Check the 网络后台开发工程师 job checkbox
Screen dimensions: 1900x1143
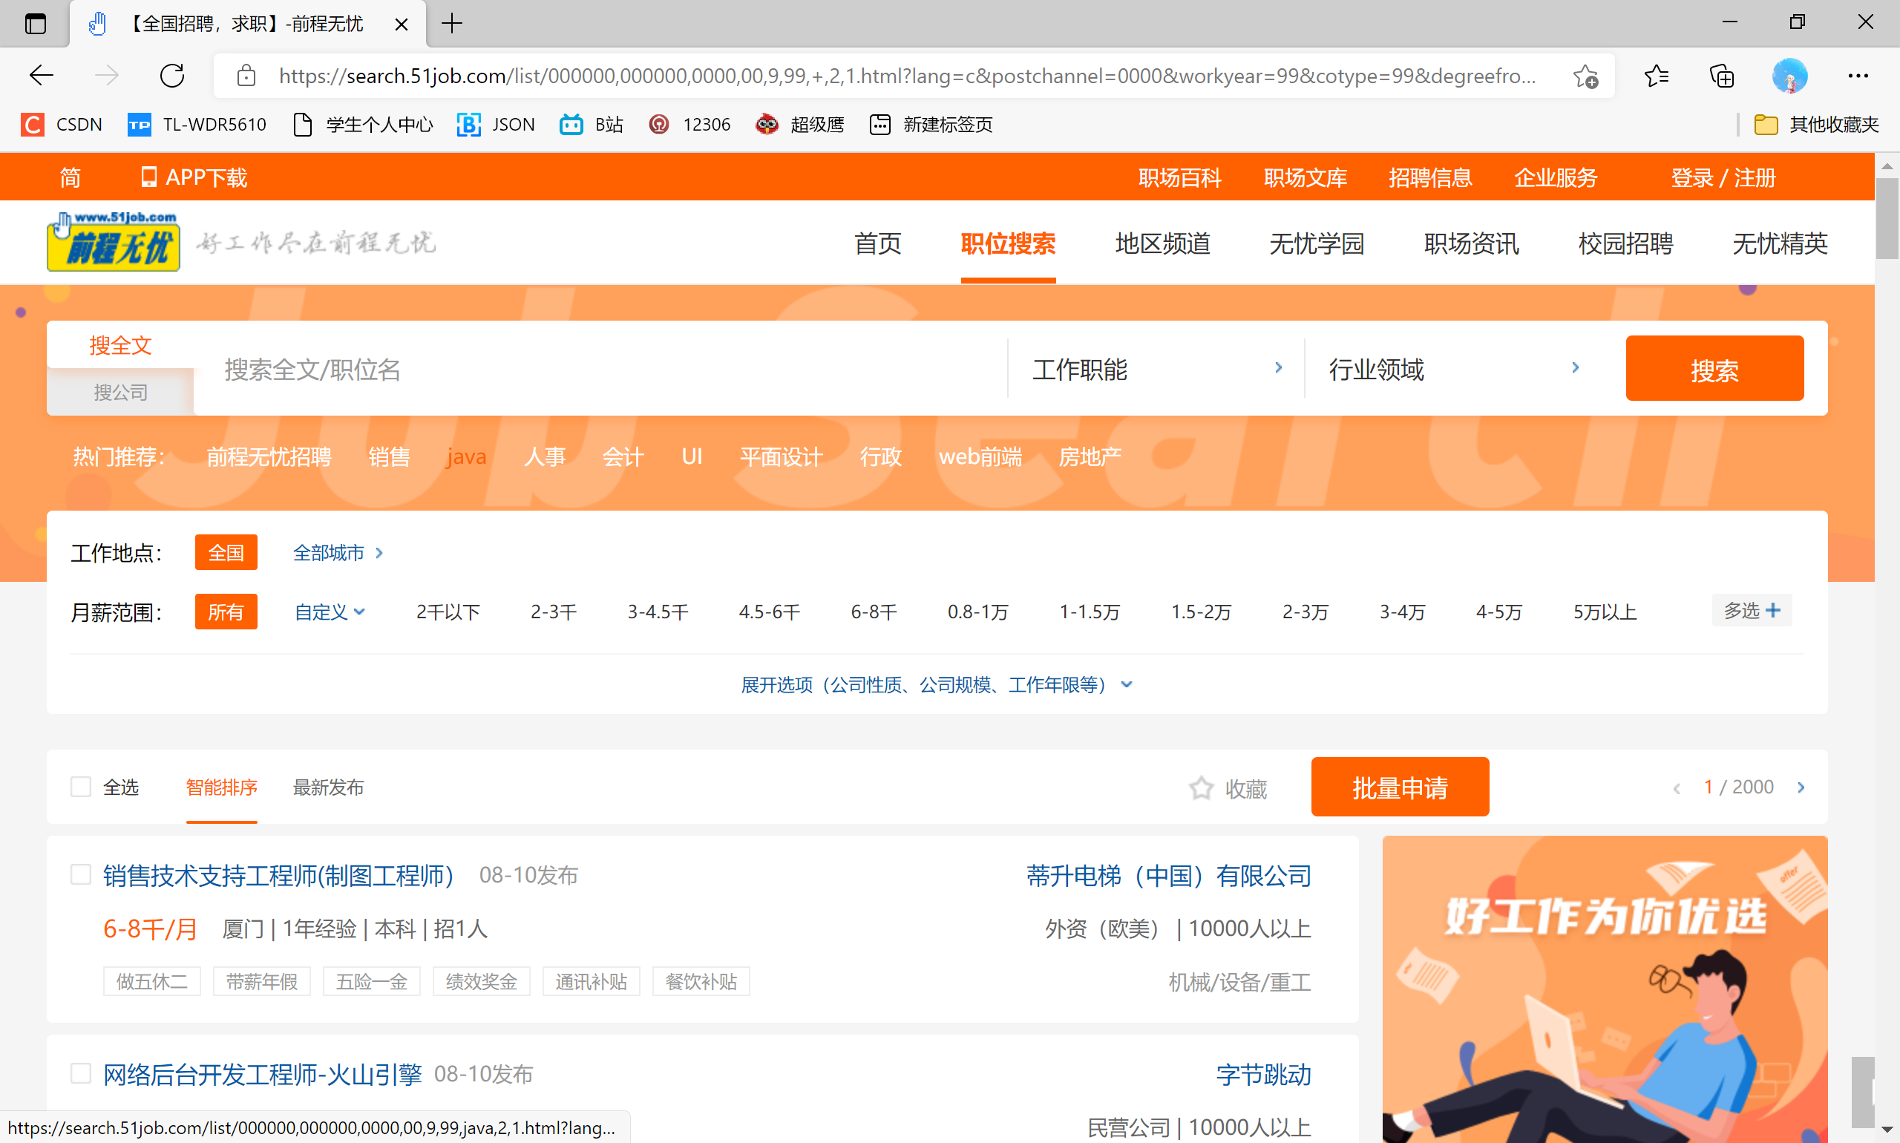pos(81,1073)
